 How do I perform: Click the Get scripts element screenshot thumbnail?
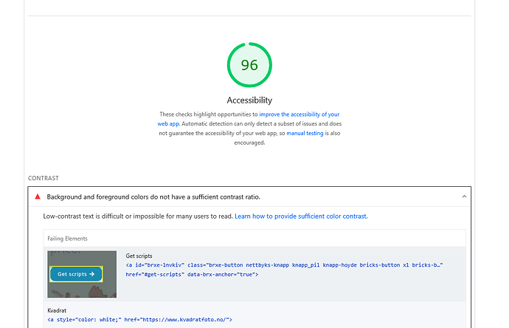[82, 274]
